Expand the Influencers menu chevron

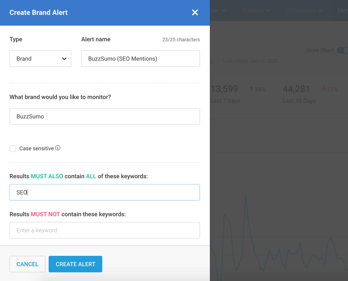pyautogui.click(x=320, y=11)
